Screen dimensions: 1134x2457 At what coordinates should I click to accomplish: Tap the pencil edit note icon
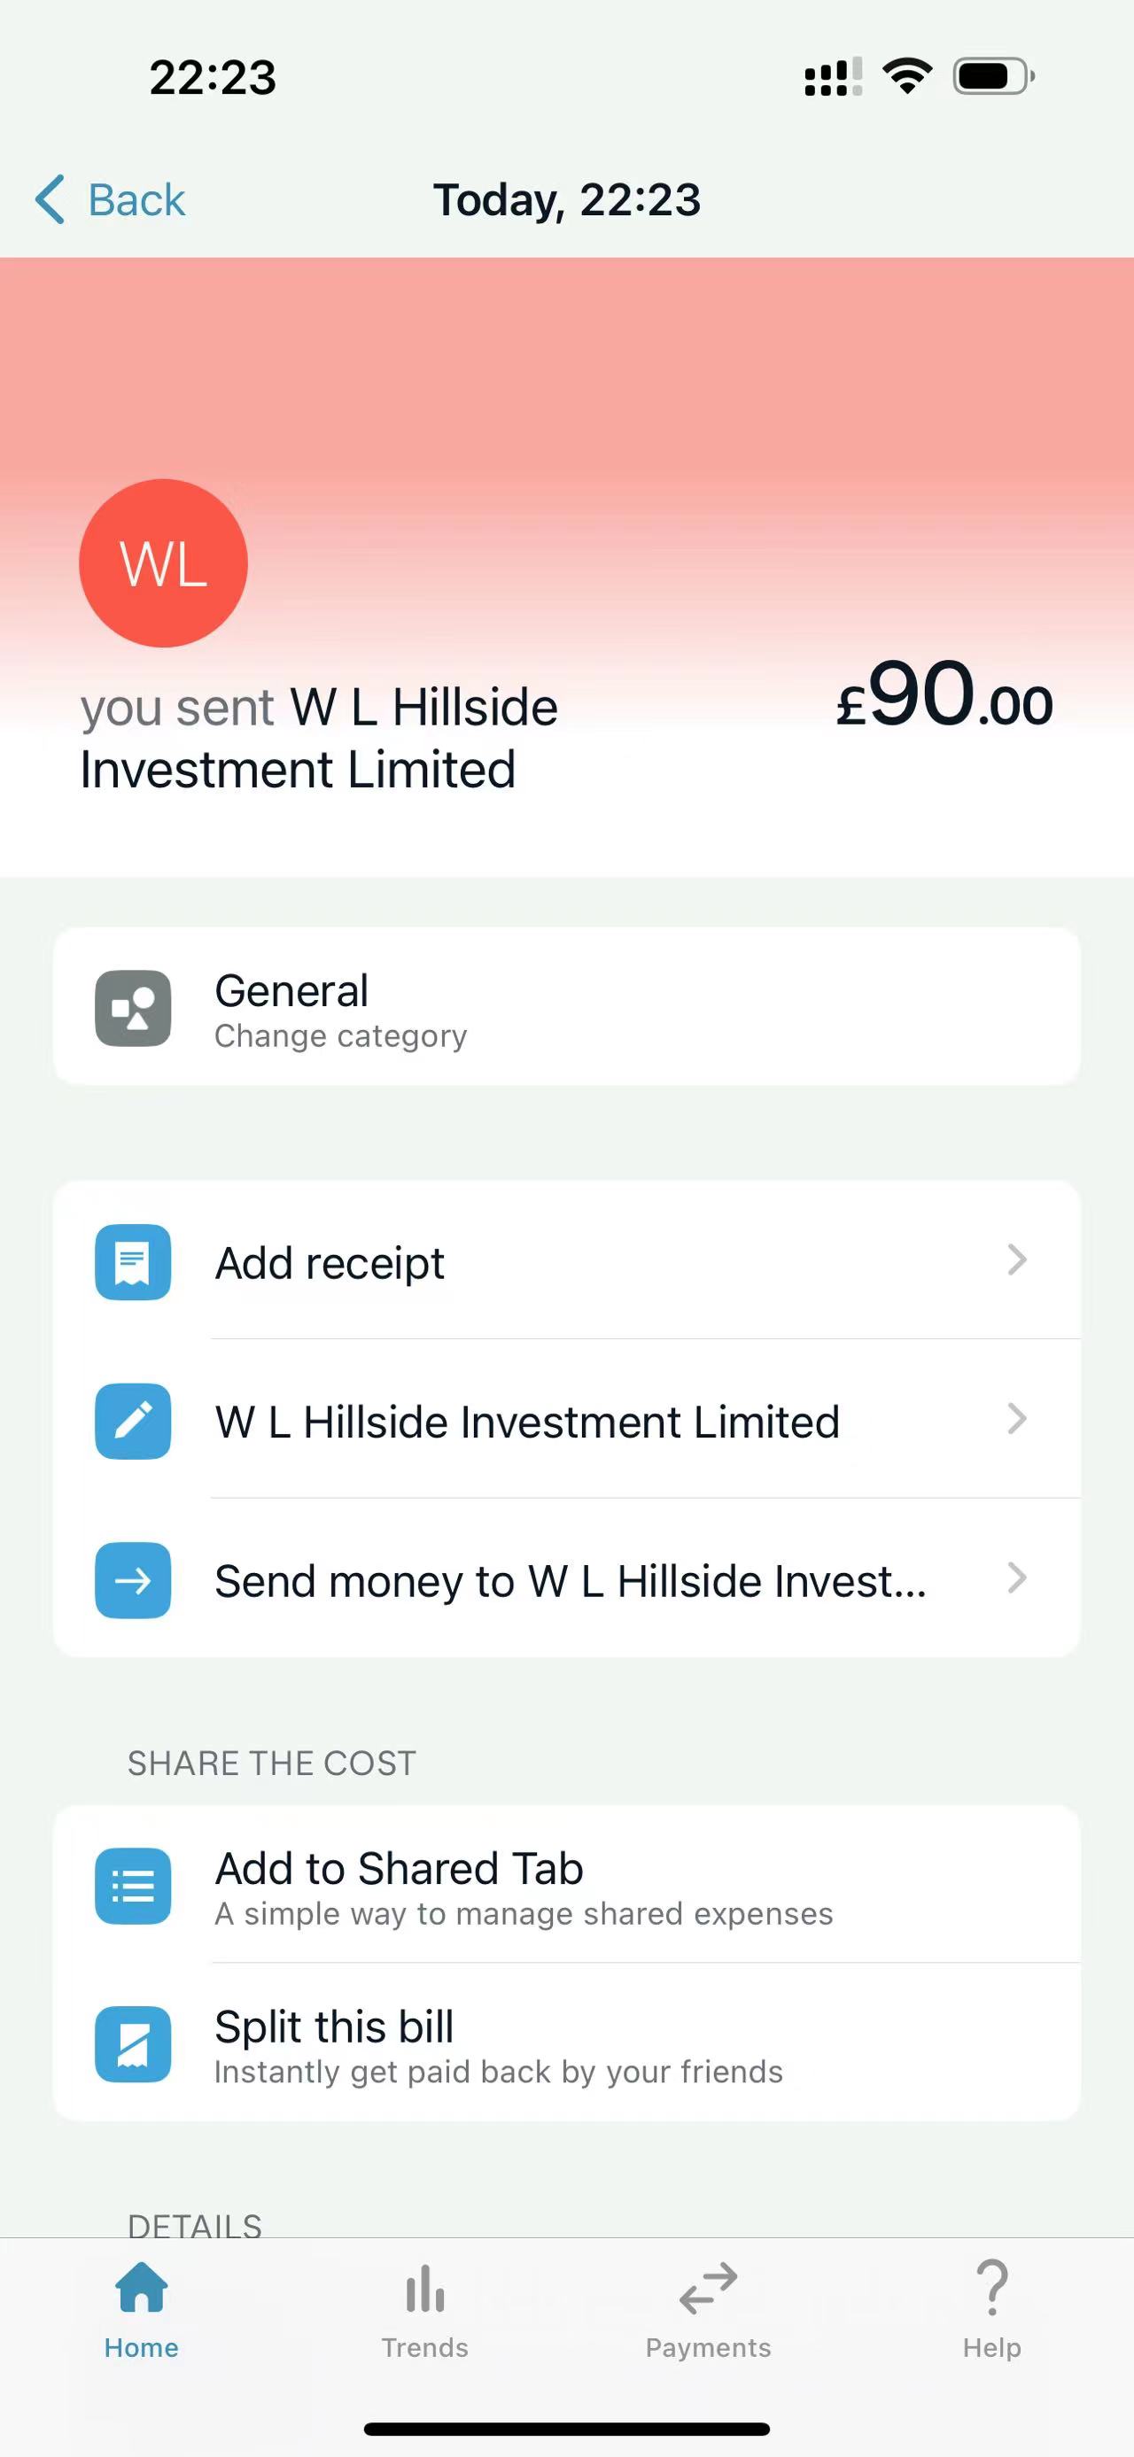tap(133, 1422)
